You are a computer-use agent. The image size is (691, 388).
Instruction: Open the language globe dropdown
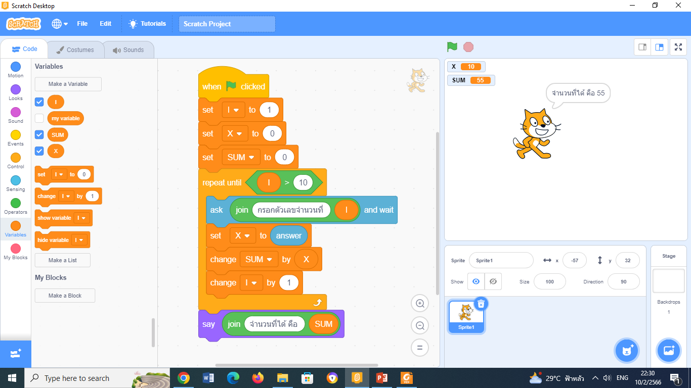coord(60,24)
